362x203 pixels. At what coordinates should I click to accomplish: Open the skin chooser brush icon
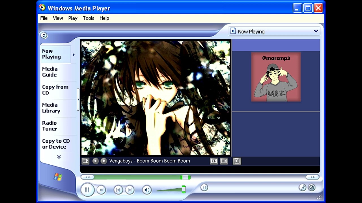pos(302,187)
